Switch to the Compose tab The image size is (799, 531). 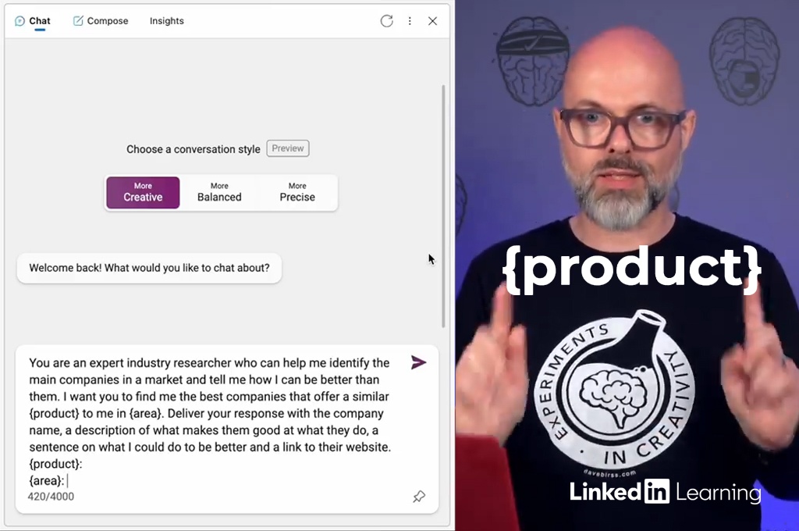[101, 21]
